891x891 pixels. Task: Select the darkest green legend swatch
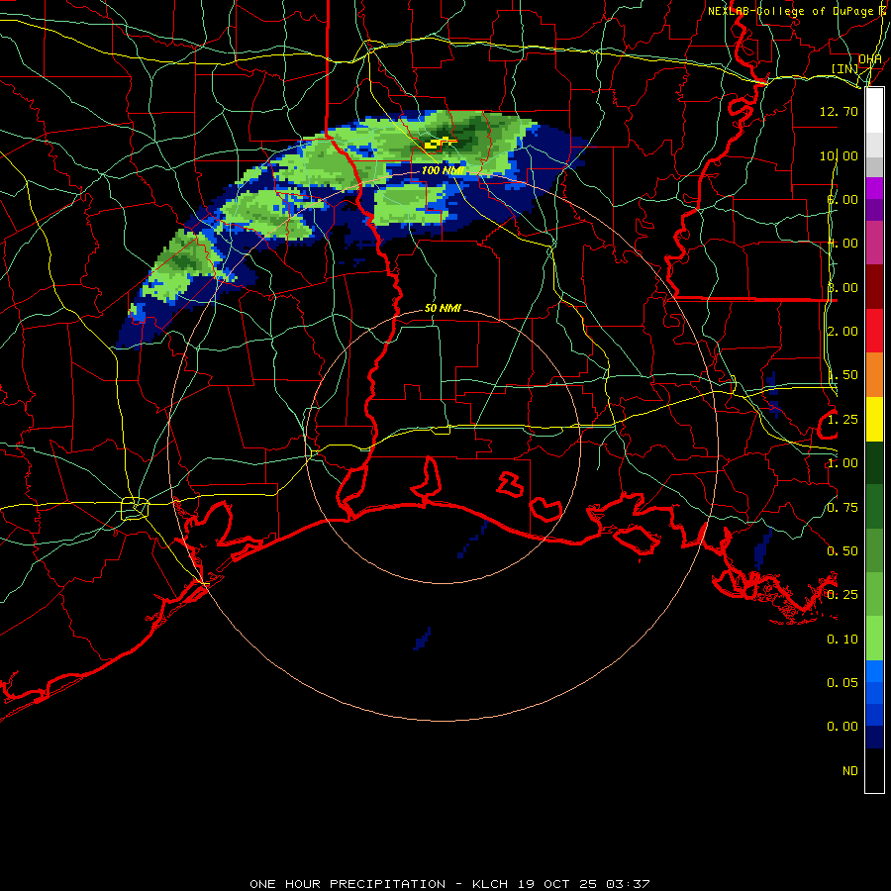click(874, 462)
